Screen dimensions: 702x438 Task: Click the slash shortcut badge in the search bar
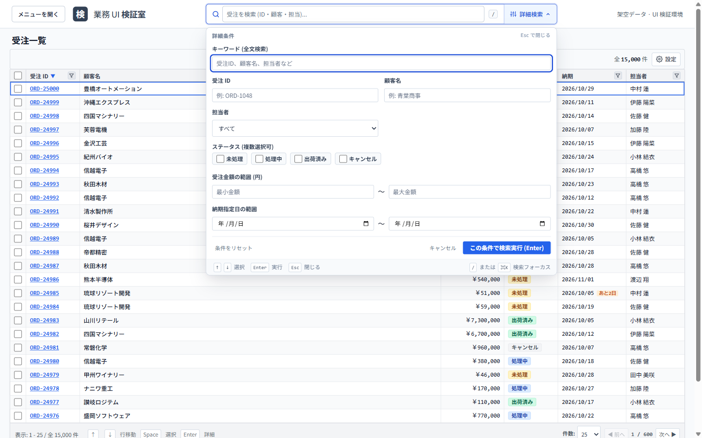[x=493, y=15]
